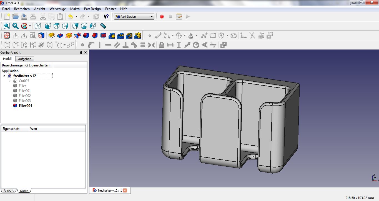The height and width of the screenshot is (201, 379).
Task: Switch to isometric view
Action: click(38, 26)
